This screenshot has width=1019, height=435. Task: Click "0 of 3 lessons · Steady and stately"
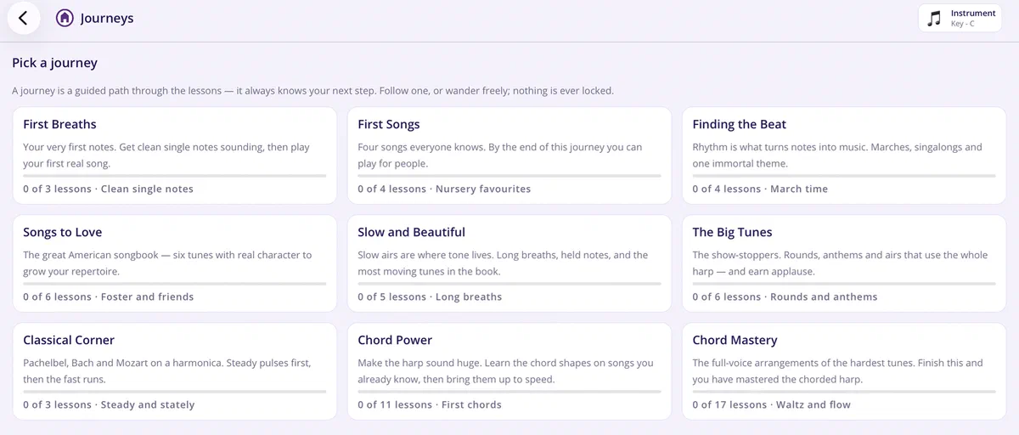109,404
